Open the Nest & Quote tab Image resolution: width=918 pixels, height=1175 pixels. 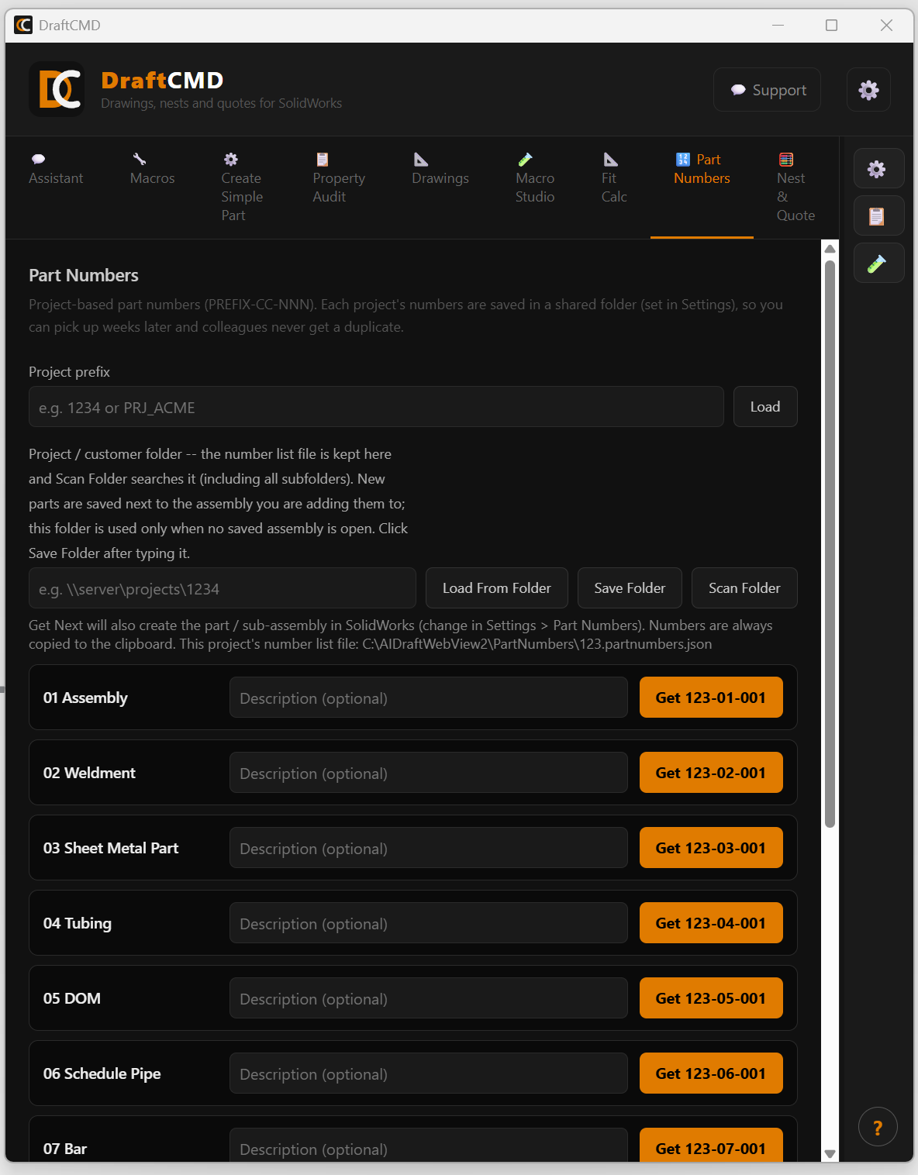pyautogui.click(x=795, y=188)
